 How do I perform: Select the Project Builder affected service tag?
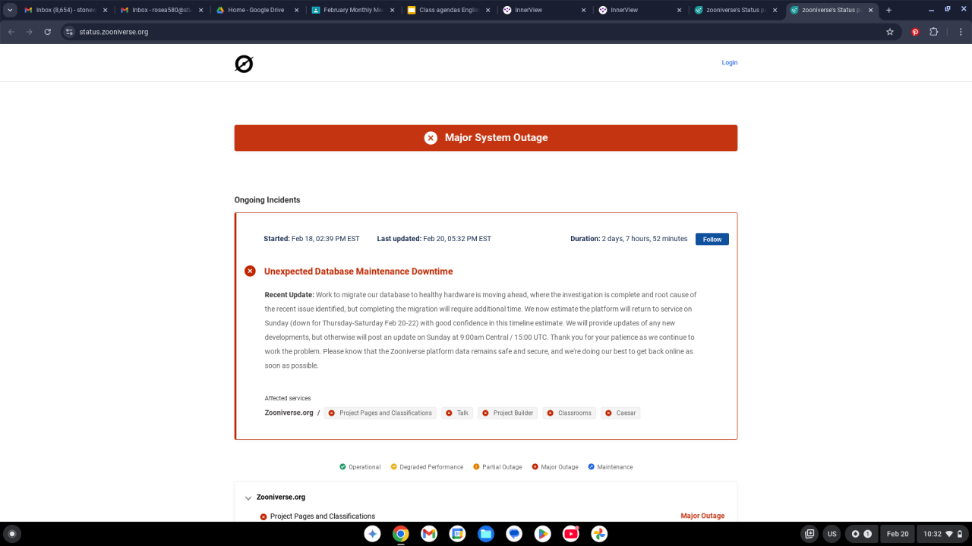(508, 413)
